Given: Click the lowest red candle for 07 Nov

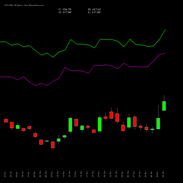Looking at the screenshot, I should (53, 145).
